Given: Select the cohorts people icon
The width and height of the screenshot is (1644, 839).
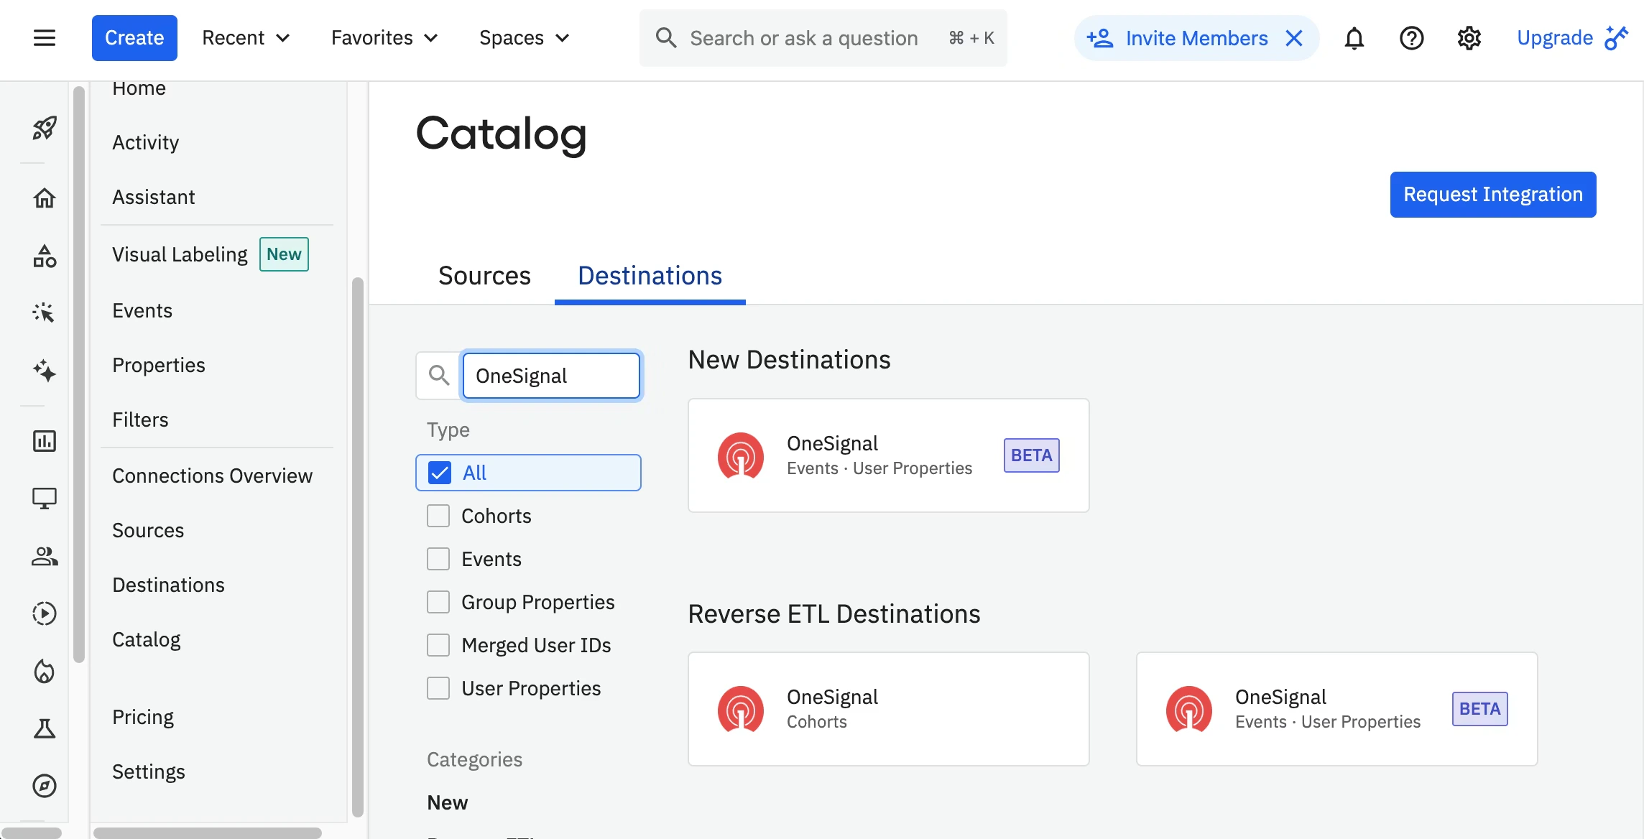Looking at the screenshot, I should point(44,556).
